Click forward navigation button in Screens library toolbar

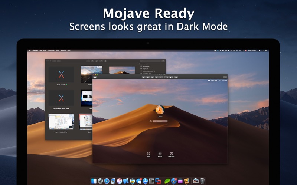(x=59, y=61)
